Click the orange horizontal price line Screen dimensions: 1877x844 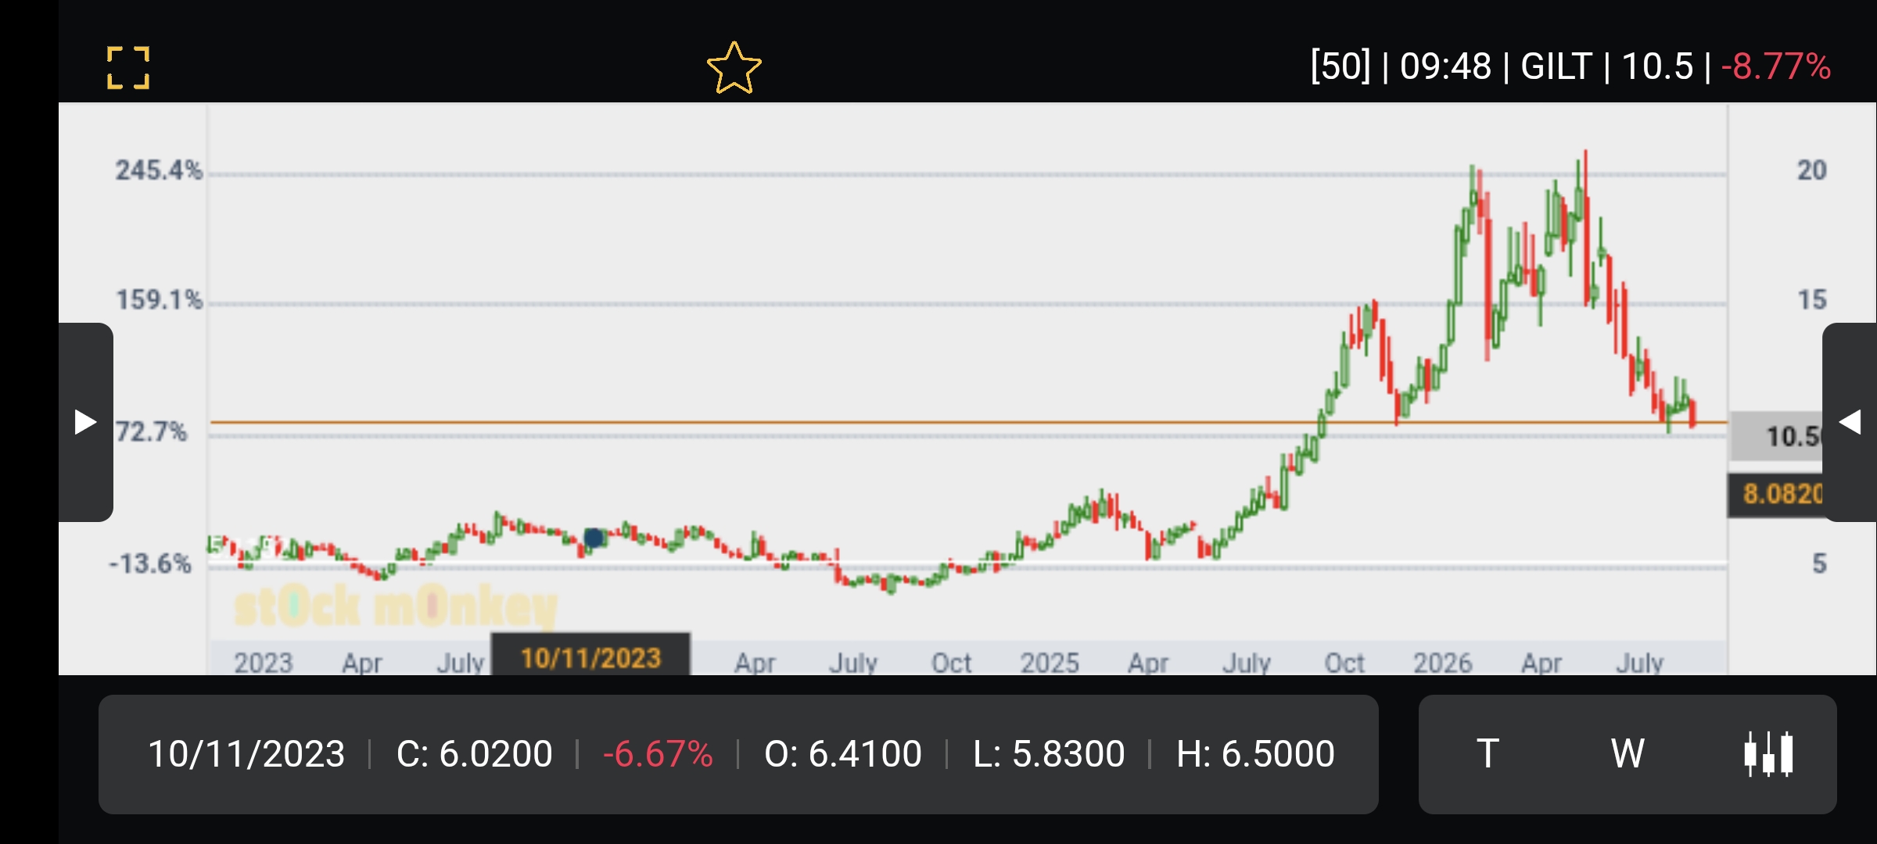point(968,423)
